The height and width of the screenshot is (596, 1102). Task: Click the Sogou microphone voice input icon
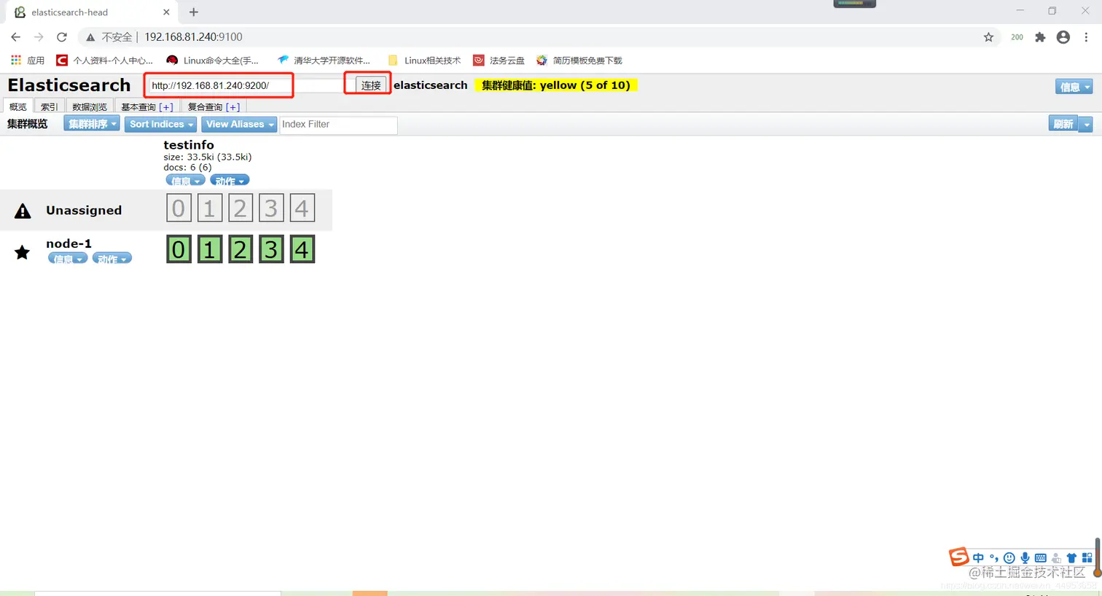pyautogui.click(x=1025, y=558)
